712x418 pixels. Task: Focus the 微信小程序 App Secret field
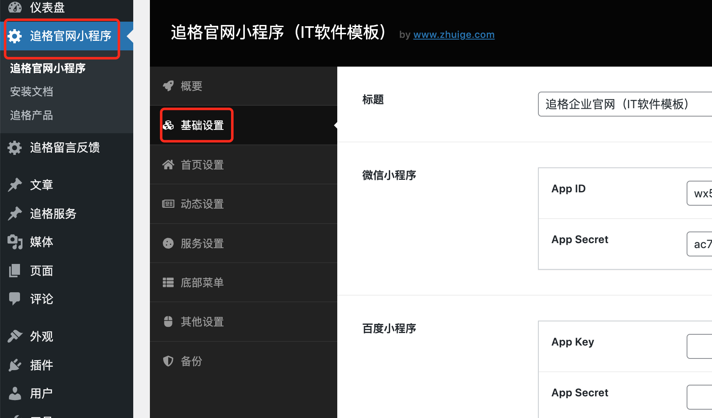700,244
